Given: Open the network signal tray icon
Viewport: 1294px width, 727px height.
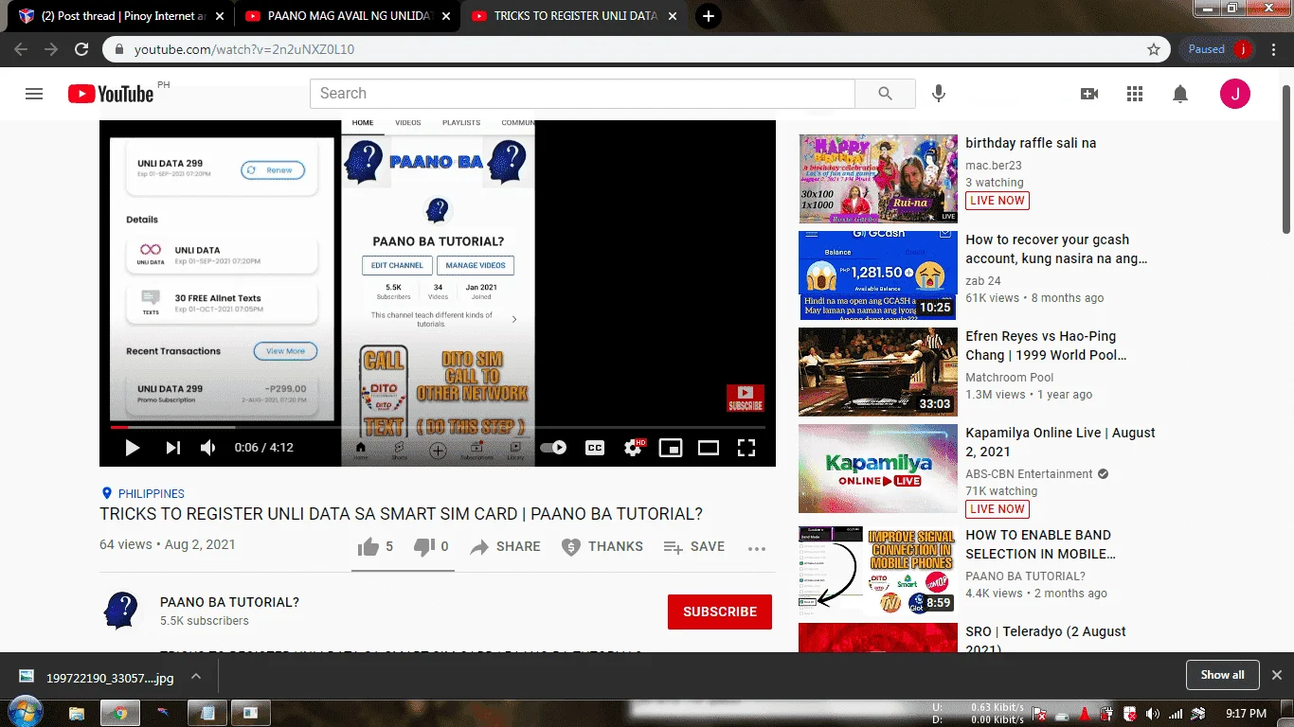Looking at the screenshot, I should (x=1176, y=714).
